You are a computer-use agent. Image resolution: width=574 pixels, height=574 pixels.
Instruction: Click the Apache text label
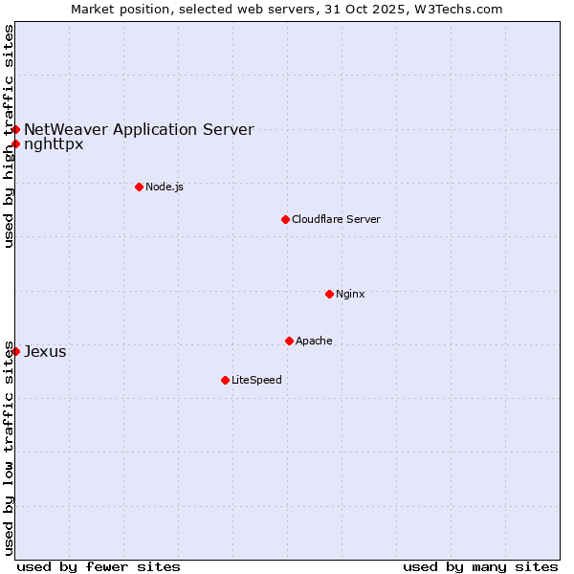coord(314,341)
